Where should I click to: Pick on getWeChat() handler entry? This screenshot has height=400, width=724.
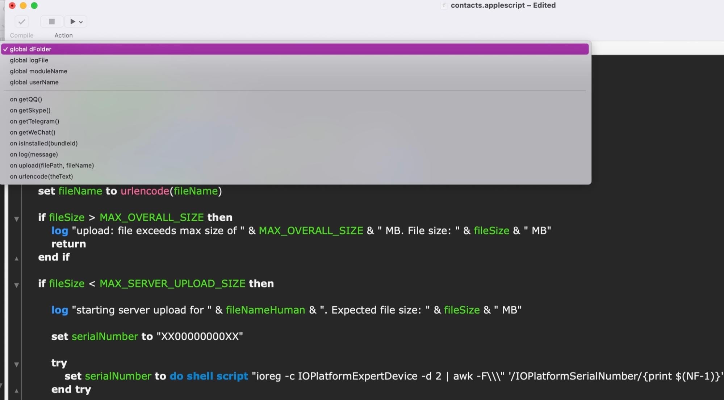pos(33,132)
